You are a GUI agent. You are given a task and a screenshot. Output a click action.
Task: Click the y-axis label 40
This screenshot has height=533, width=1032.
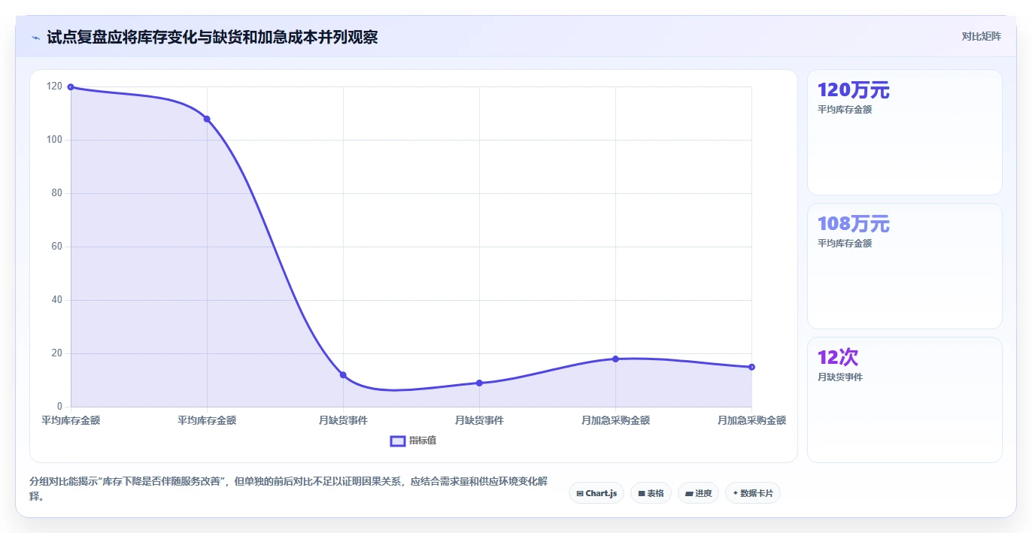57,300
